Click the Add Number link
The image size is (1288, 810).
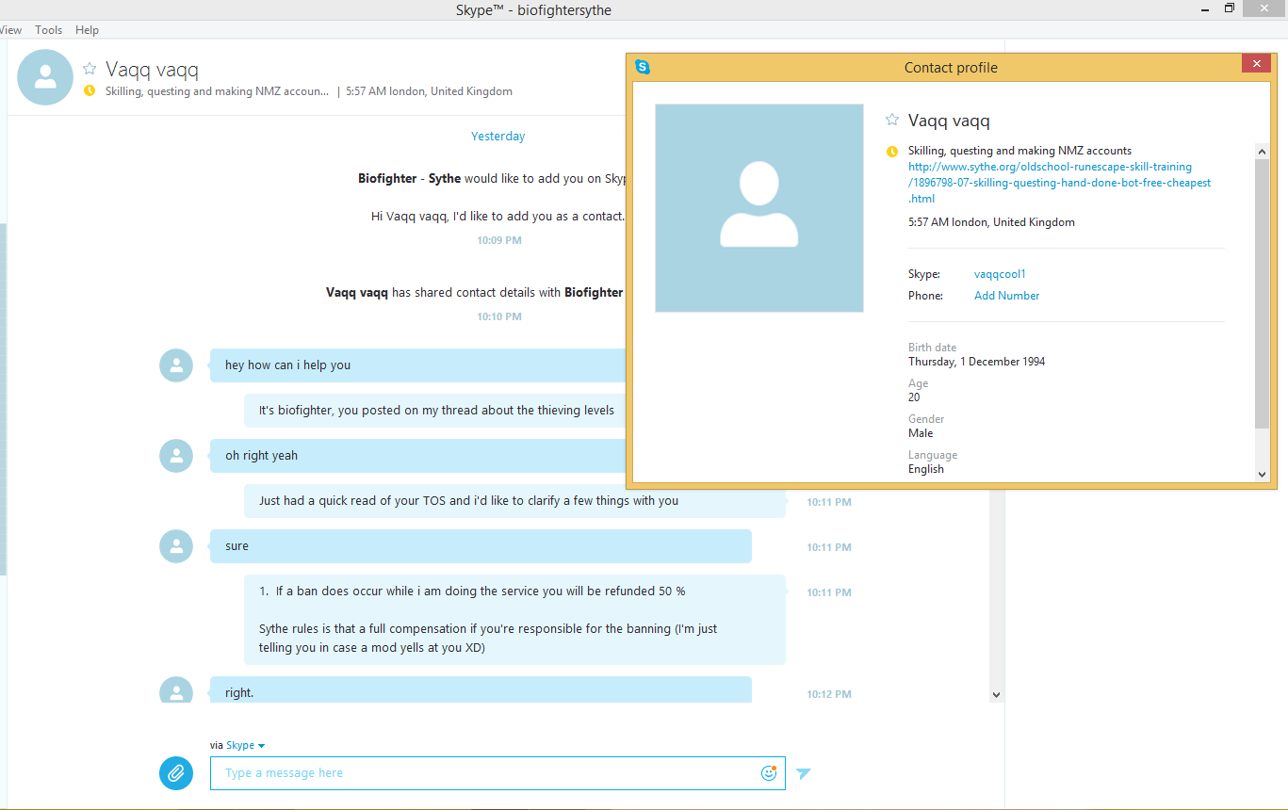(x=1006, y=296)
